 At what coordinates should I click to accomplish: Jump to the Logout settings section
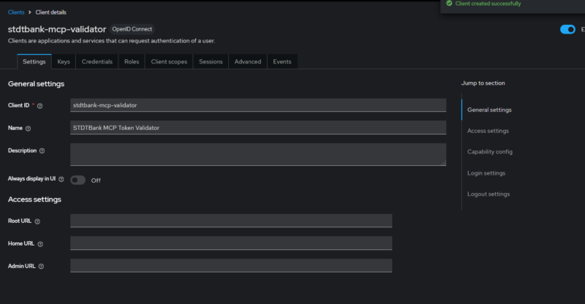click(x=488, y=194)
